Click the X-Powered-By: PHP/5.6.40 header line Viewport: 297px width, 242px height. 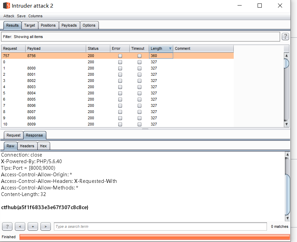[x=31, y=161]
